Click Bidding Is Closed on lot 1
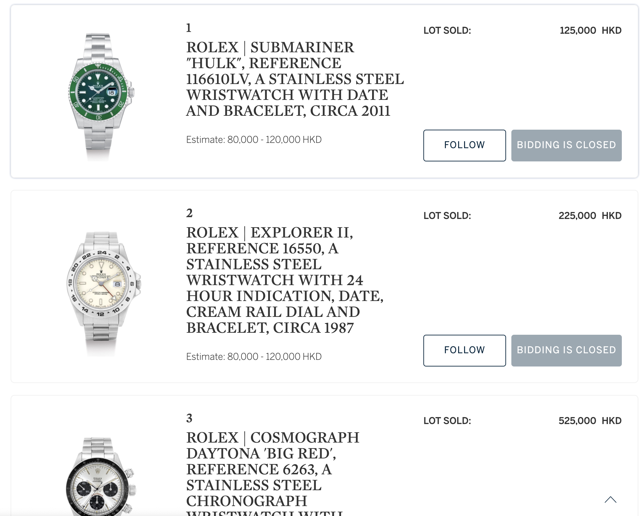Viewport: 643px width, 516px height. pos(566,145)
